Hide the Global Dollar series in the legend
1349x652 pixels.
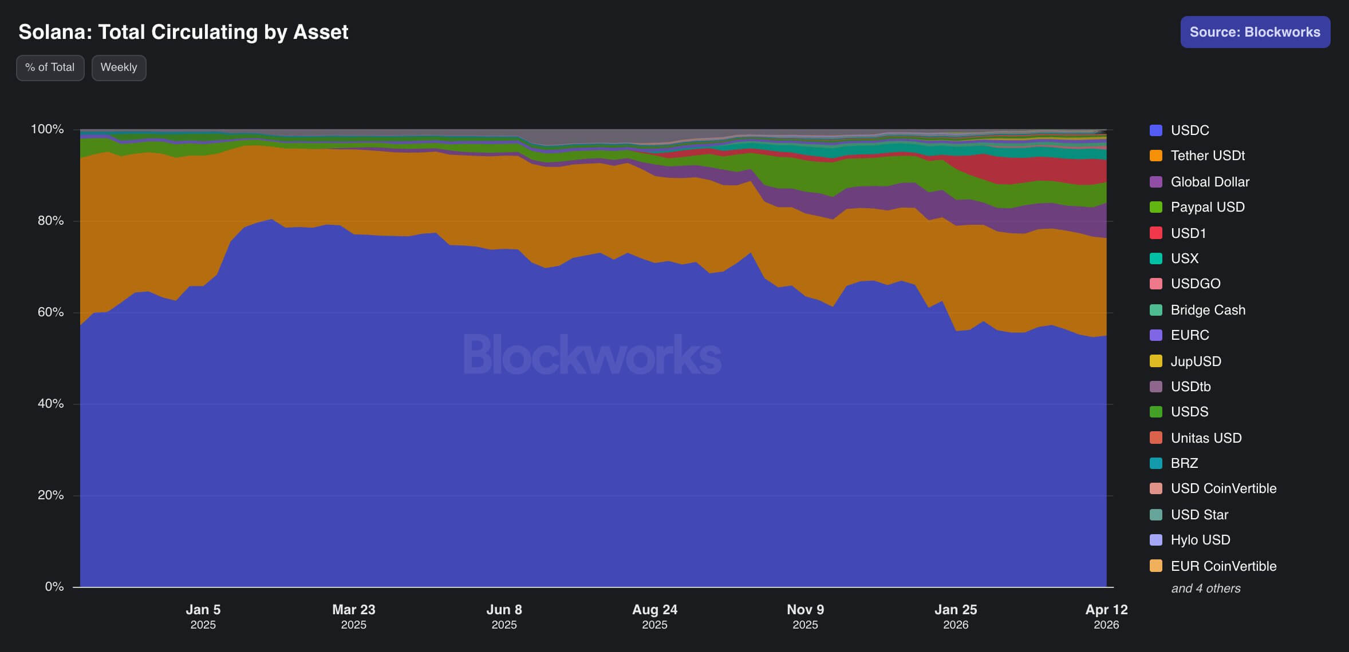[x=1155, y=181]
